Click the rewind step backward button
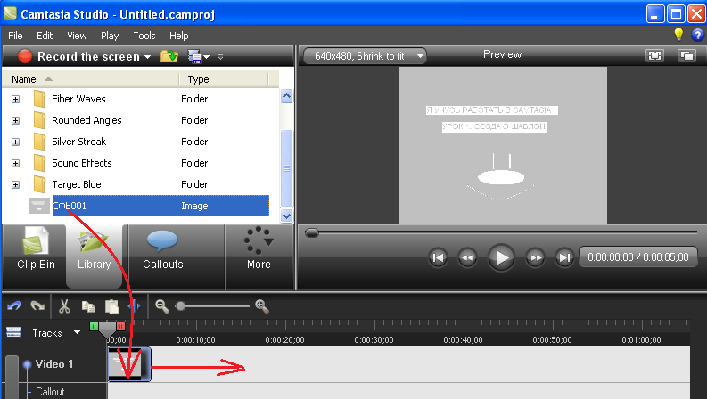The image size is (707, 399). 467,258
